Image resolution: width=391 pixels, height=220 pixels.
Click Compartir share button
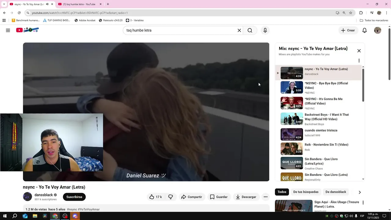192,197
